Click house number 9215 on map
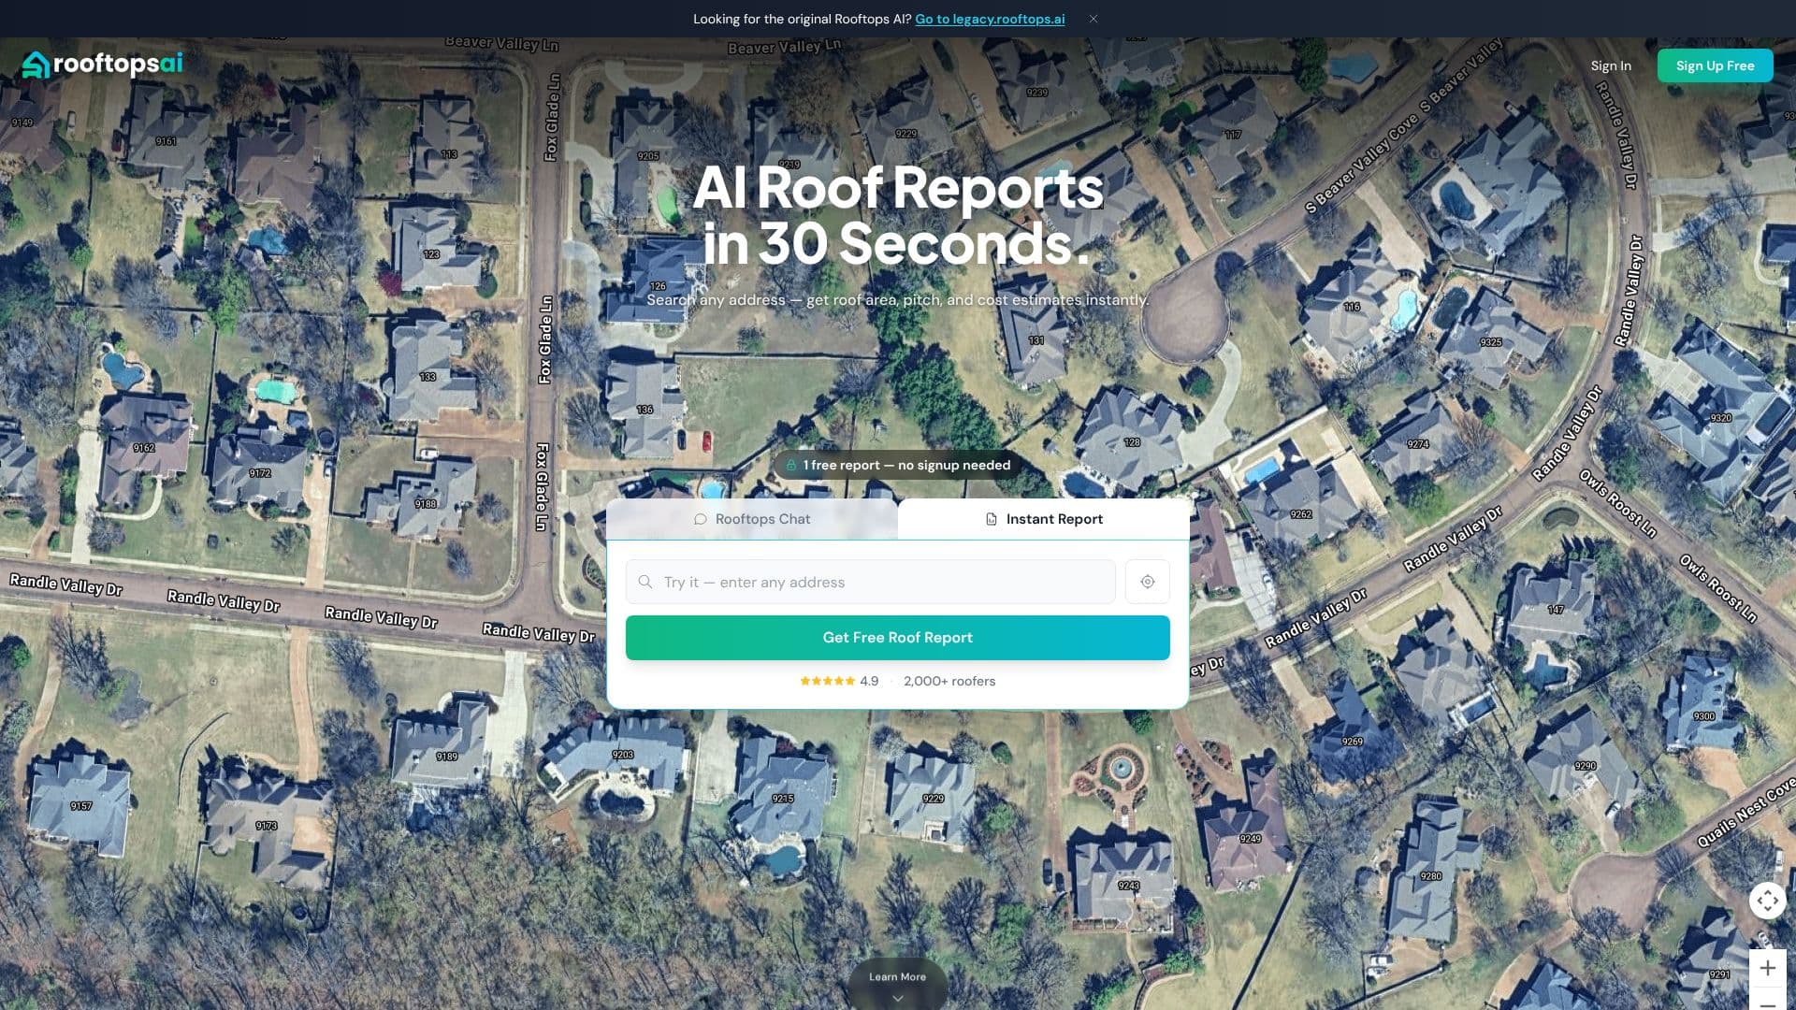1796x1010 pixels. coord(783,799)
